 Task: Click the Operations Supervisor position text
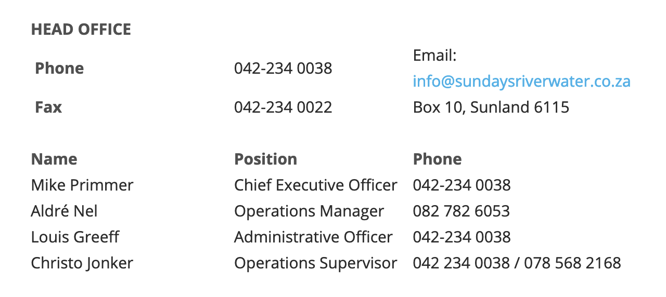[x=316, y=263]
